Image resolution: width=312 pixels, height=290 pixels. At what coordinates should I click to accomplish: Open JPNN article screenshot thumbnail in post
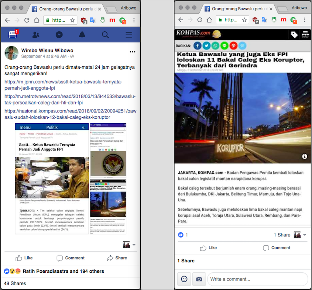click(x=52, y=178)
